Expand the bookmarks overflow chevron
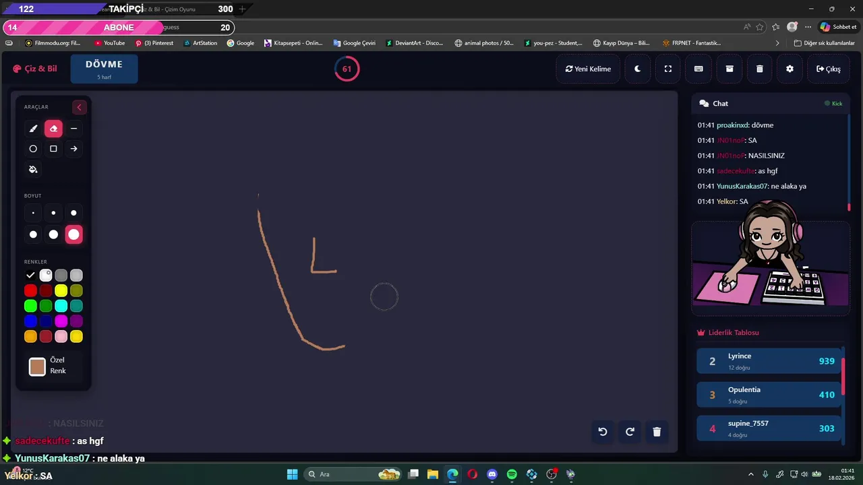Screen dimensions: 863x485 point(777,43)
